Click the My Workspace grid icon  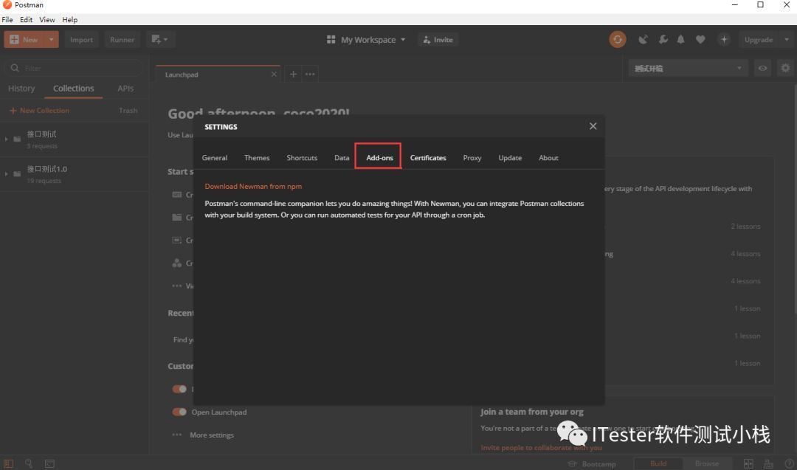coord(331,40)
